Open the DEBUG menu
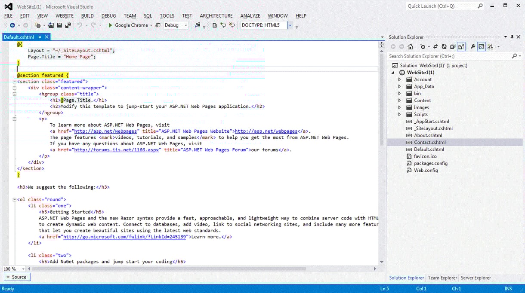The height and width of the screenshot is (293, 525). point(109,16)
